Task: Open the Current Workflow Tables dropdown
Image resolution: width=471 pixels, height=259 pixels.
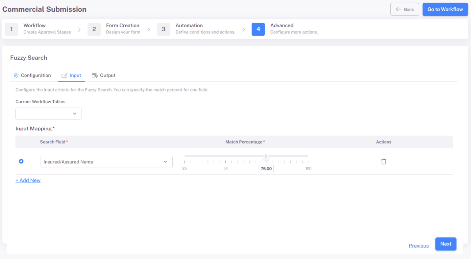Action: pyautogui.click(x=48, y=114)
